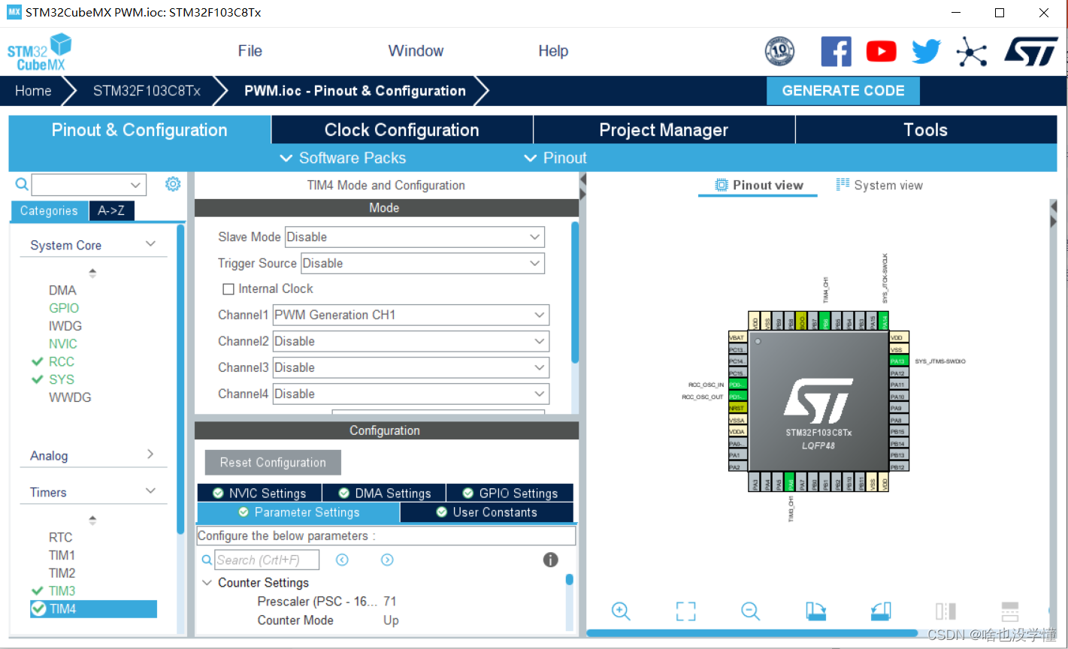The image size is (1068, 649).
Task: Expand the Analog category
Action: tap(150, 454)
